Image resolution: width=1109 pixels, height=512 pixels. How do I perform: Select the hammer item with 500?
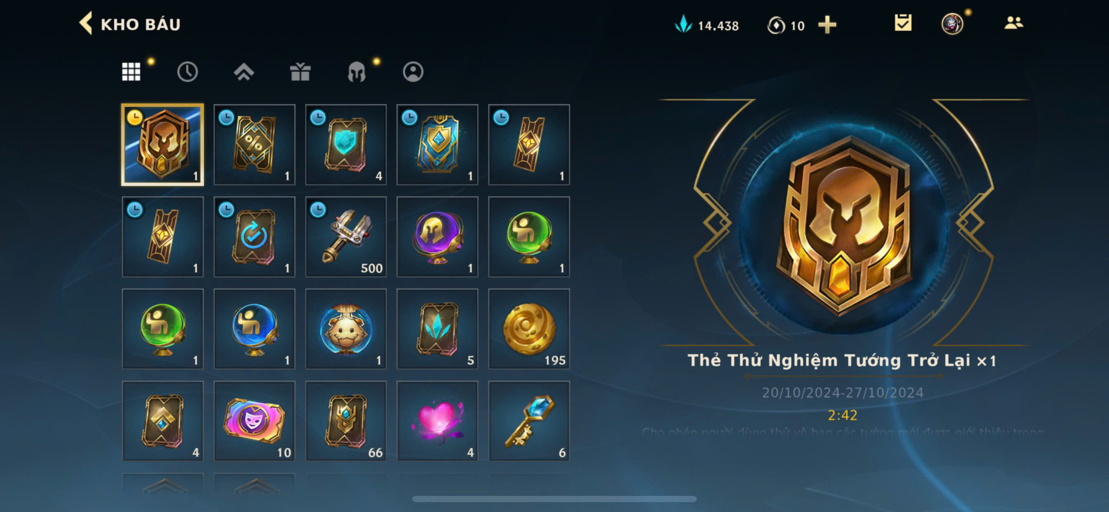346,237
